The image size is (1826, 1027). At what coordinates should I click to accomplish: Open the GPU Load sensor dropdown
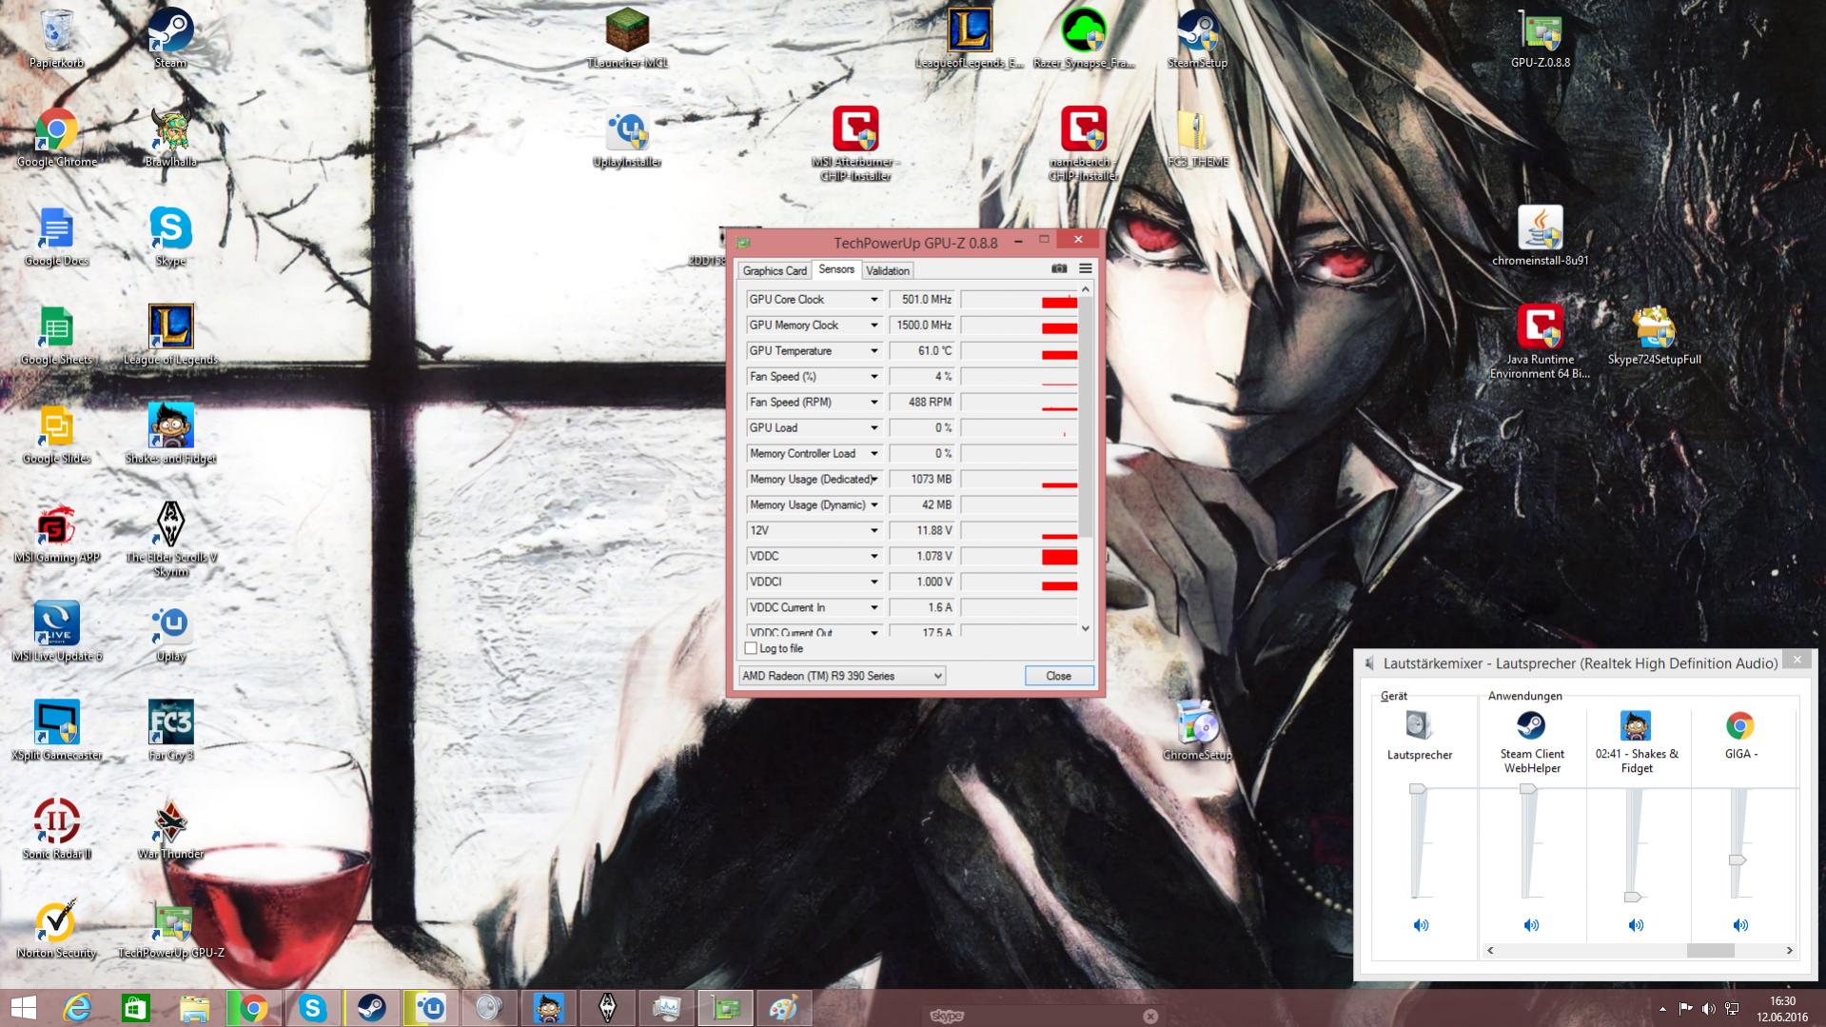tap(874, 428)
